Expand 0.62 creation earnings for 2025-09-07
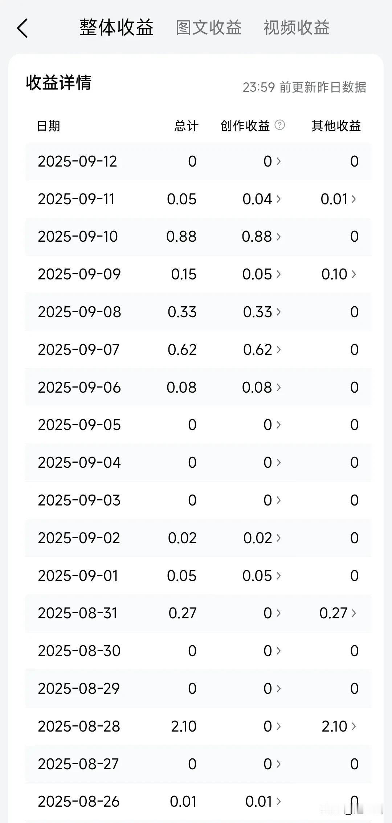This screenshot has width=392, height=823. [x=262, y=350]
